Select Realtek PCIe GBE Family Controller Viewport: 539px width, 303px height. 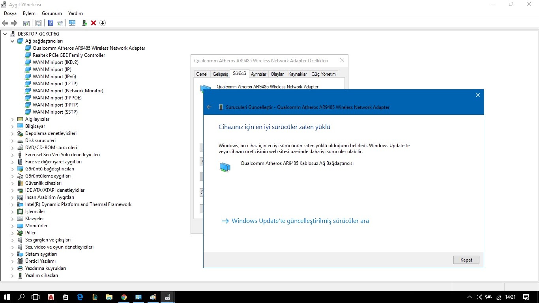[69, 55]
